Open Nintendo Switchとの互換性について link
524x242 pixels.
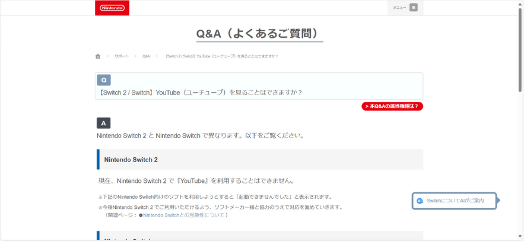183,215
